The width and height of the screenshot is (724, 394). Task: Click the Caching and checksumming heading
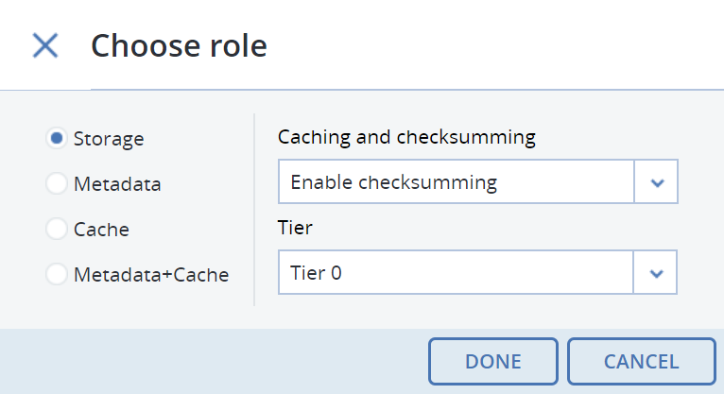coord(406,137)
